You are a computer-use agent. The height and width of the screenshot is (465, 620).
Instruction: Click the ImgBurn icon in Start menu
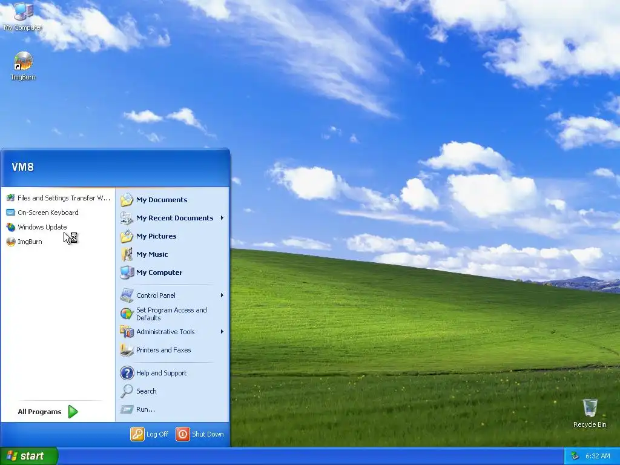point(11,242)
